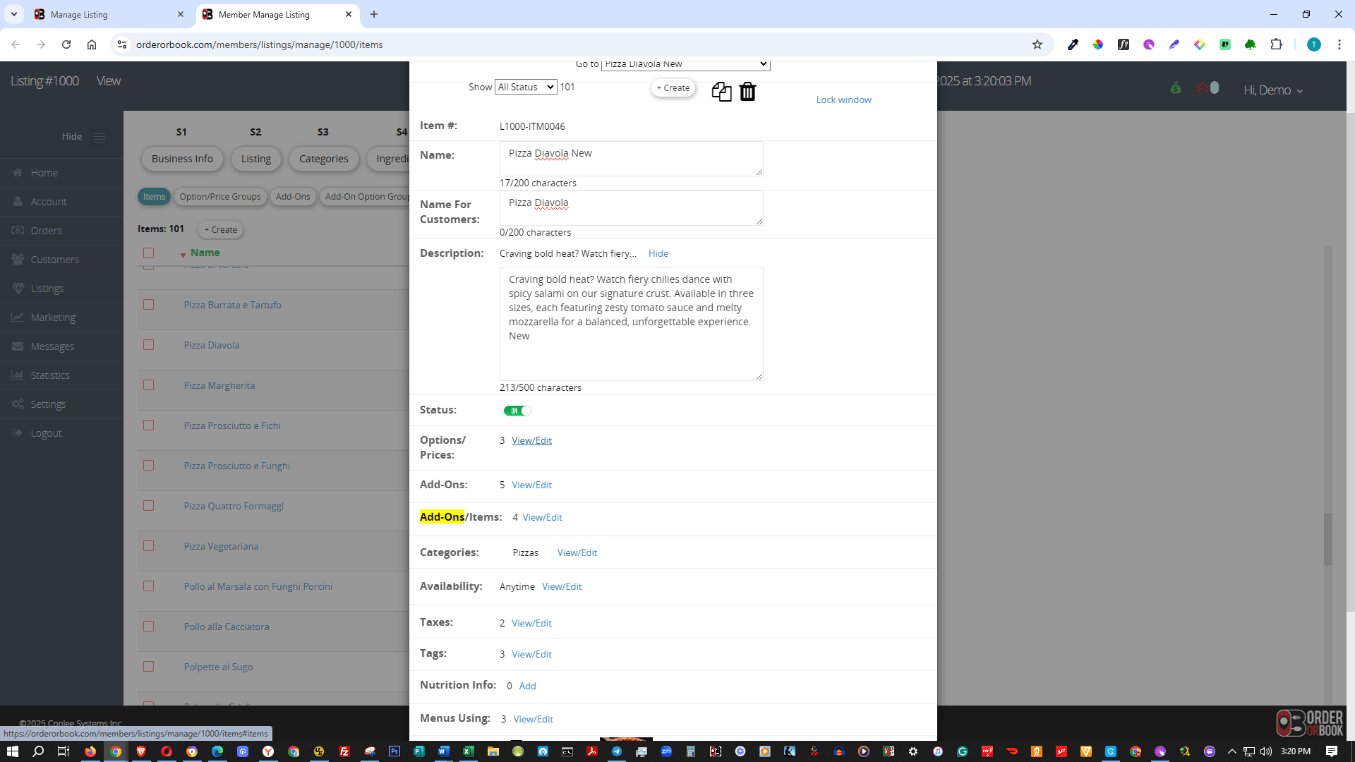The image size is (1355, 762).
Task: Click the trash delete item icon
Action: coord(747,92)
